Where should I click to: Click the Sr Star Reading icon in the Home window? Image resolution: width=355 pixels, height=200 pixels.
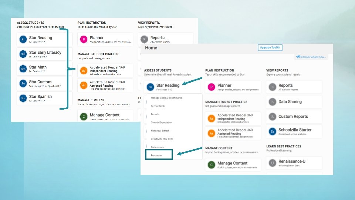tap(151, 87)
